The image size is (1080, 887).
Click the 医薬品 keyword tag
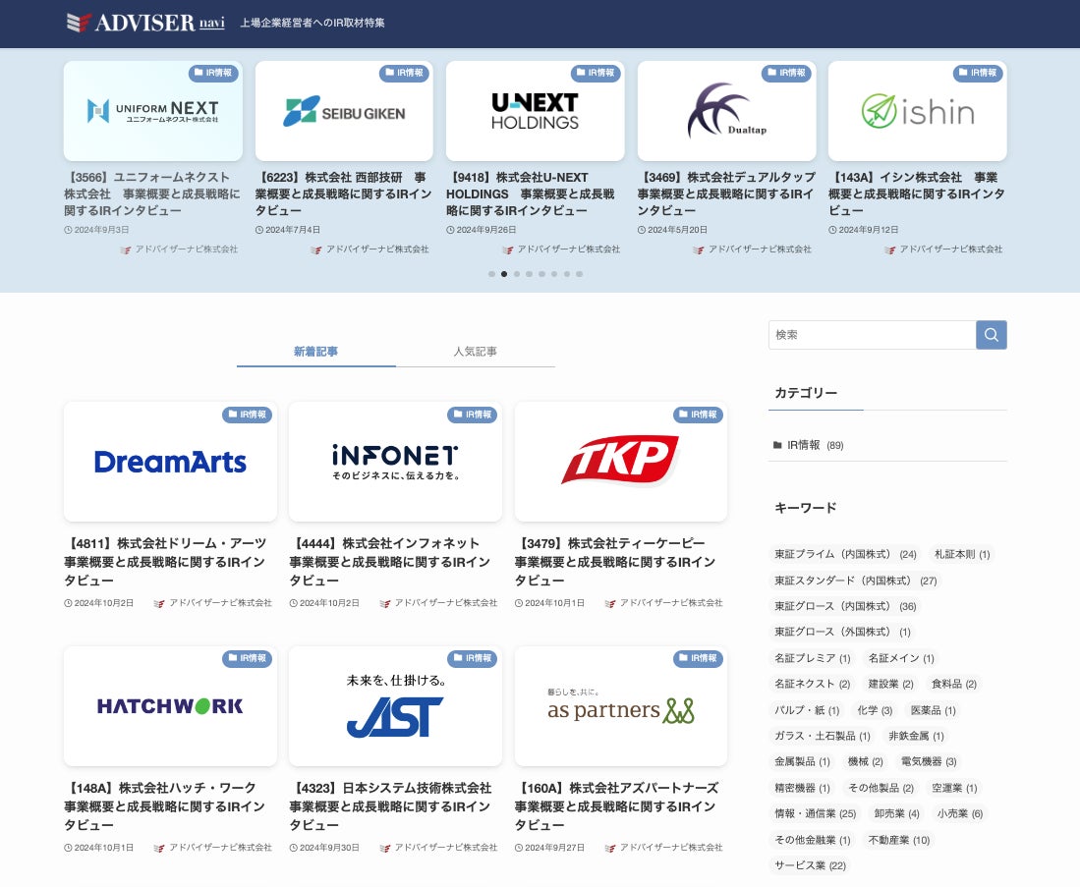point(934,710)
